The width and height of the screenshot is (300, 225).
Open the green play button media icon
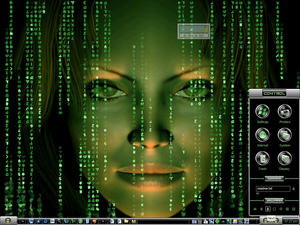tap(81, 221)
